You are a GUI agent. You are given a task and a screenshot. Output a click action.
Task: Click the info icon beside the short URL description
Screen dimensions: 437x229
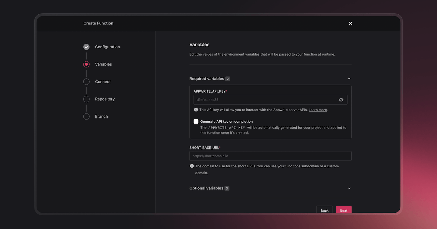[x=192, y=166]
